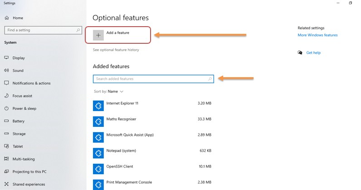Click the Find a setting search box
361x190 pixels.
(43, 30)
